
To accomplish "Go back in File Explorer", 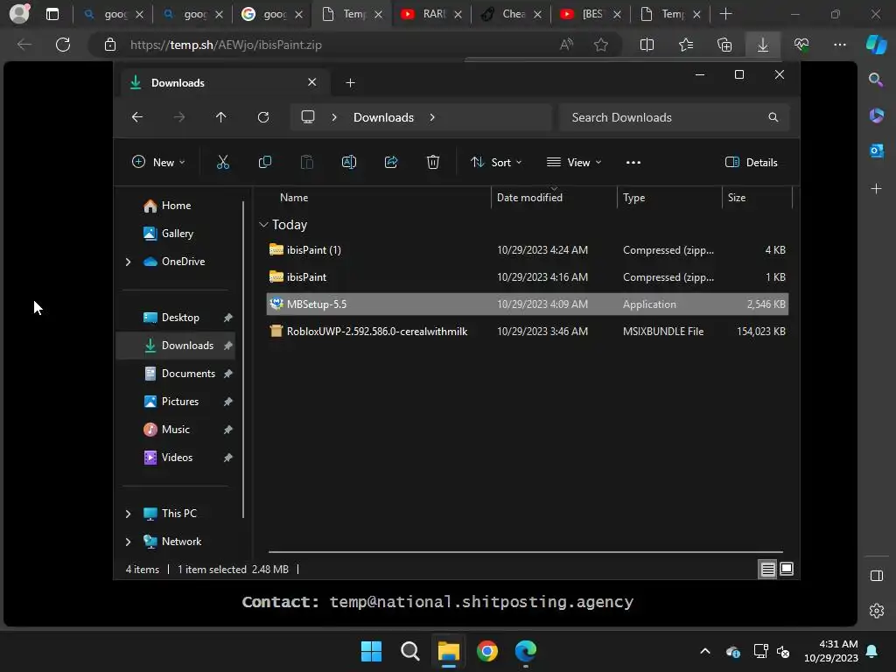I will click(x=137, y=117).
